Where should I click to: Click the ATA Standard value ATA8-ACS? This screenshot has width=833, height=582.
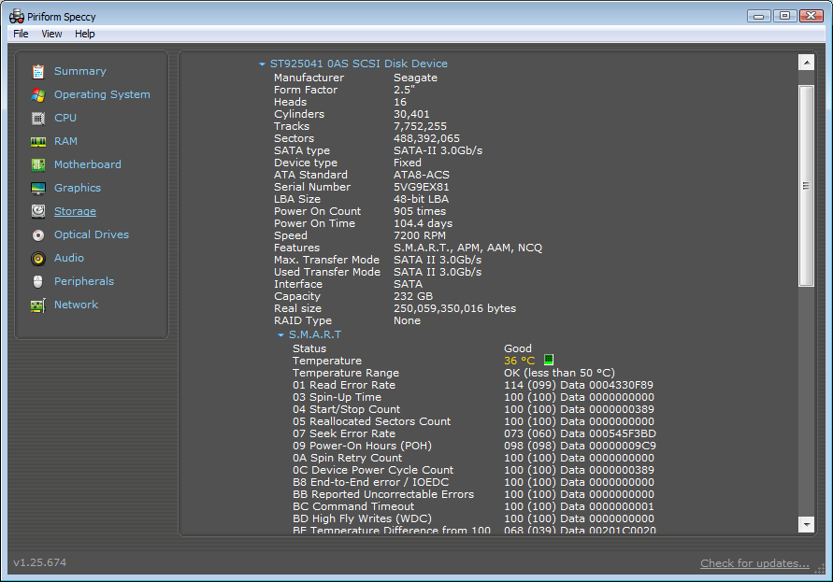[422, 175]
